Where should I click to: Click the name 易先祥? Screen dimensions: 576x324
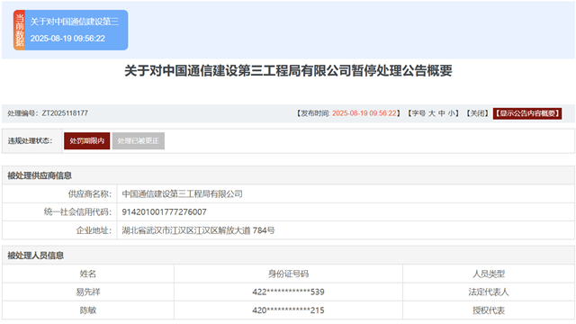point(88,292)
